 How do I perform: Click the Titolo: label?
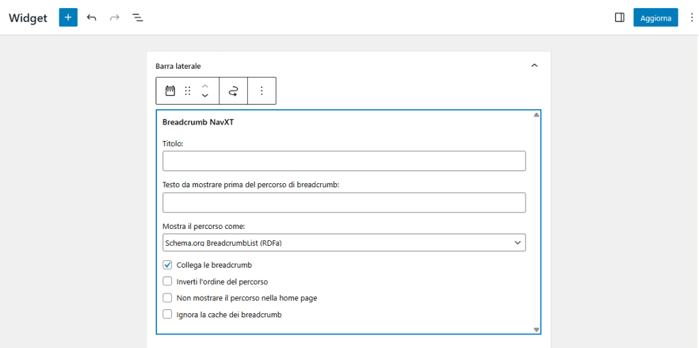(x=173, y=144)
